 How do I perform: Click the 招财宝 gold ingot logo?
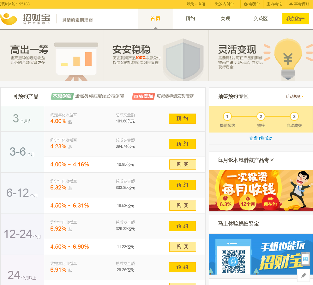pyautogui.click(x=9, y=19)
